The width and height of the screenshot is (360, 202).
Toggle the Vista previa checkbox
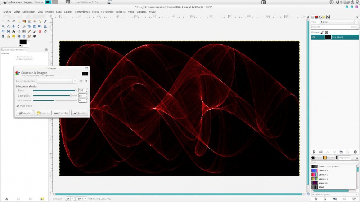(x=18, y=106)
